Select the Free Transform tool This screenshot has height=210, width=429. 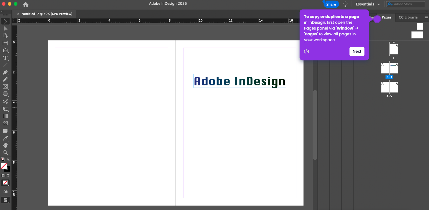pyautogui.click(x=6, y=109)
